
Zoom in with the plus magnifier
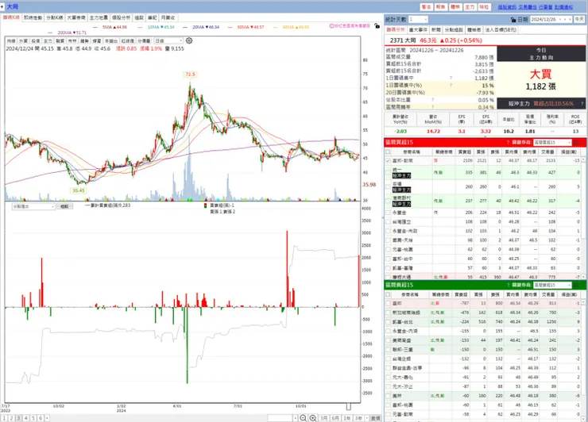313,418
